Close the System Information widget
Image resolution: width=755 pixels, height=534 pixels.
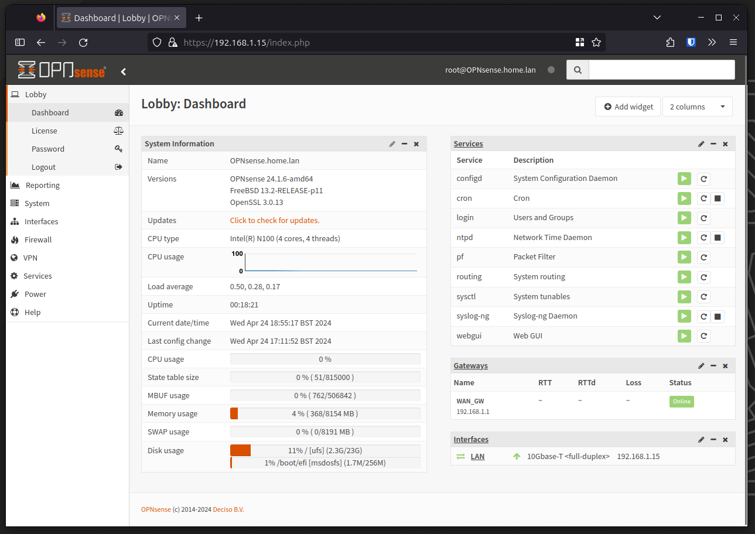[416, 144]
